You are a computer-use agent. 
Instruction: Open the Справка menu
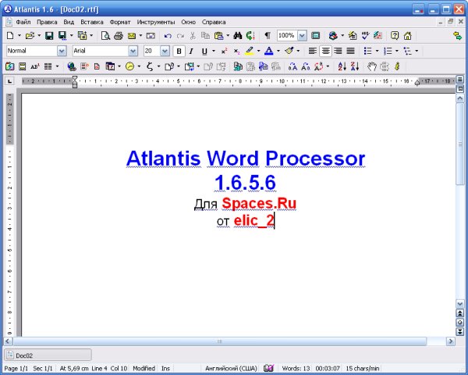click(x=214, y=22)
